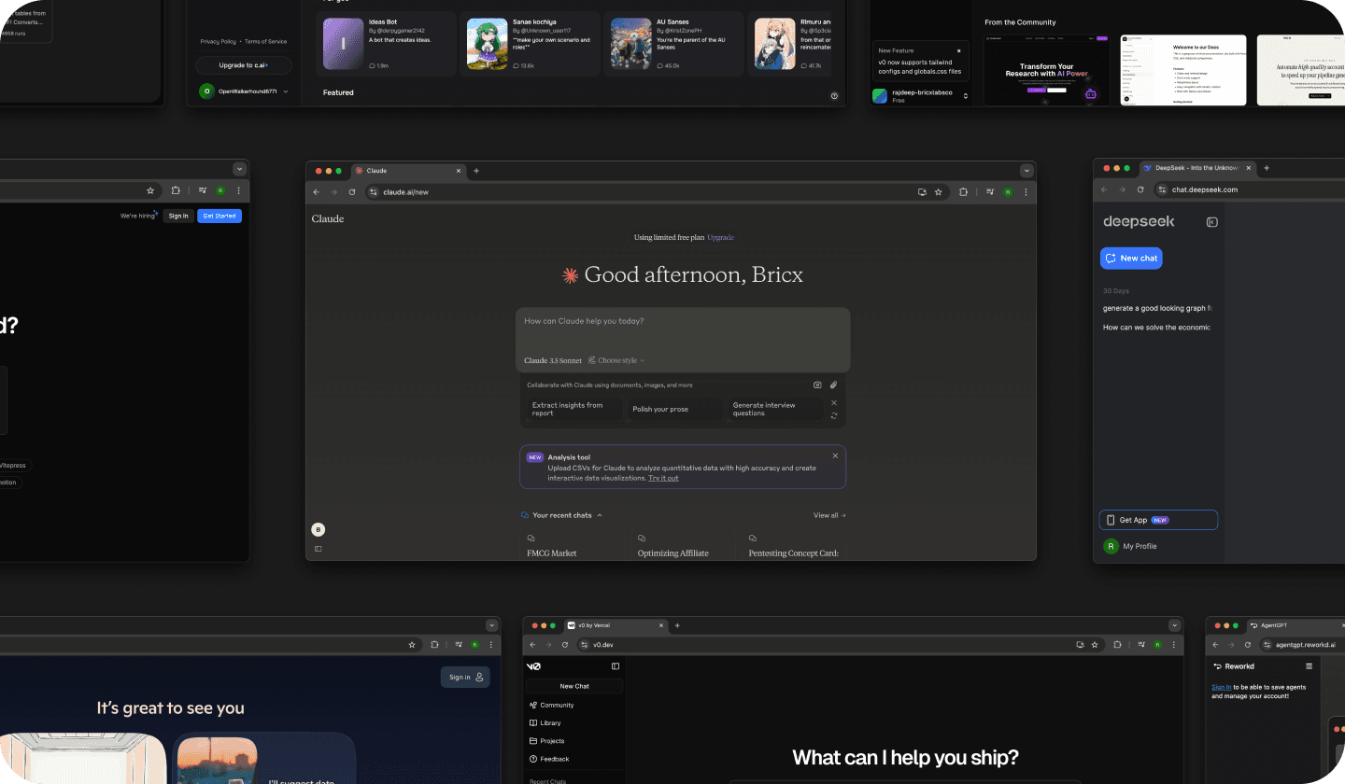Reload the chat.deepseek.com page
Viewport: 1345px width, 784px height.
[x=1140, y=189]
